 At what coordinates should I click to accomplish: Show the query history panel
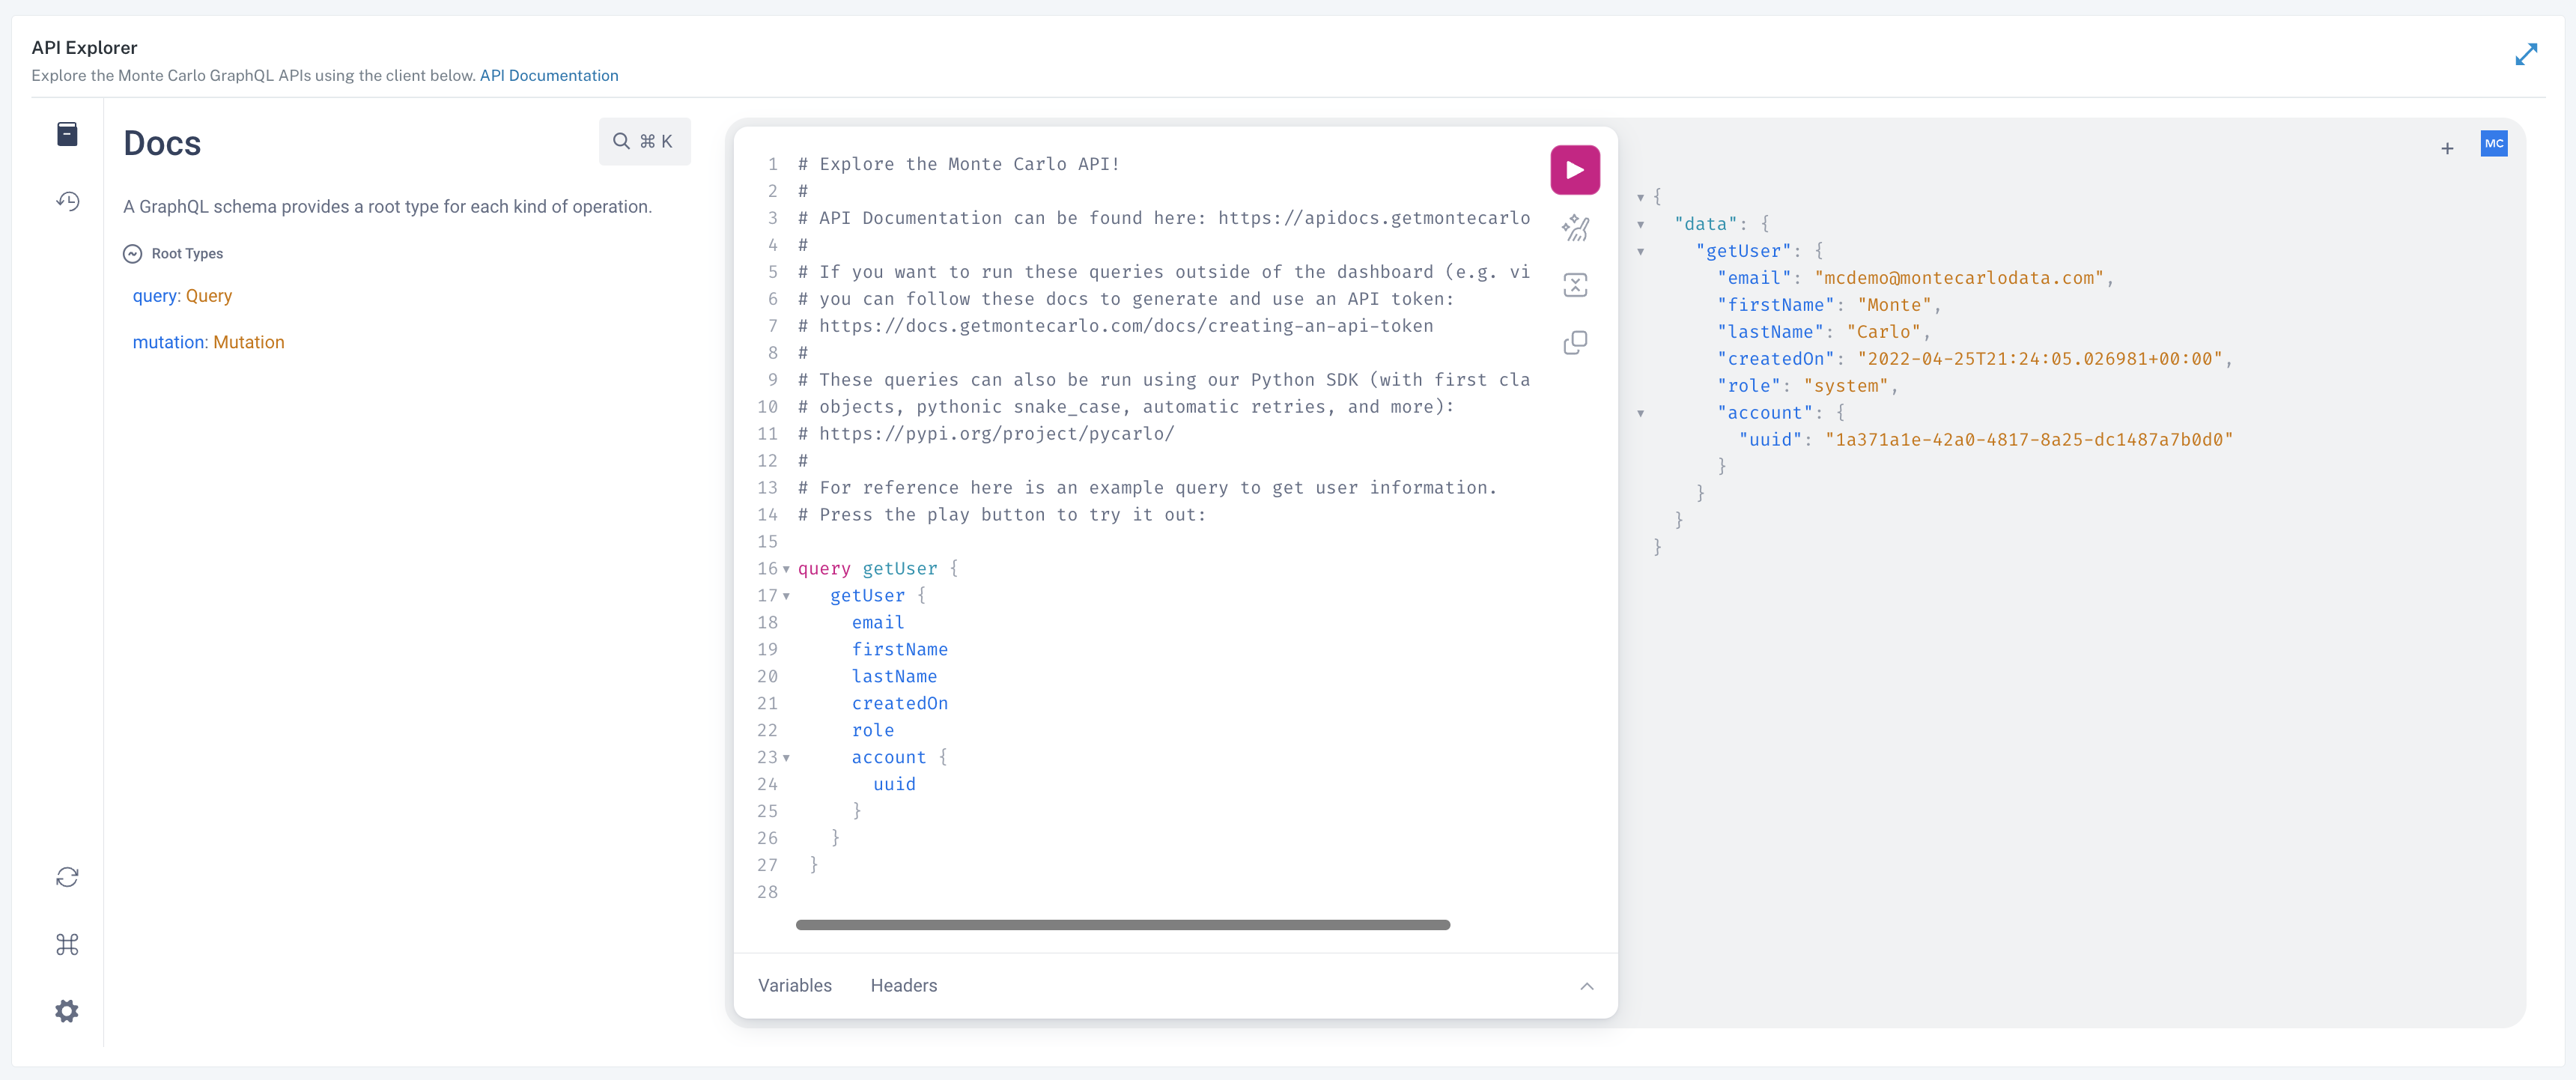click(x=67, y=201)
